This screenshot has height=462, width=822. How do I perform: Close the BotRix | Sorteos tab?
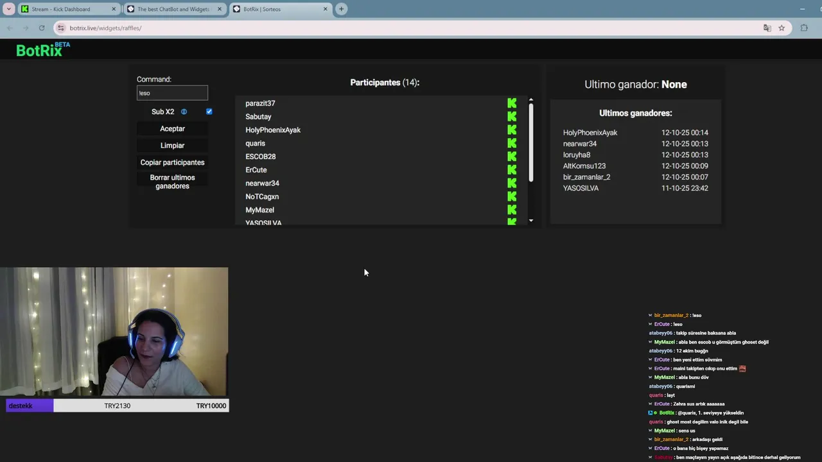pyautogui.click(x=325, y=9)
